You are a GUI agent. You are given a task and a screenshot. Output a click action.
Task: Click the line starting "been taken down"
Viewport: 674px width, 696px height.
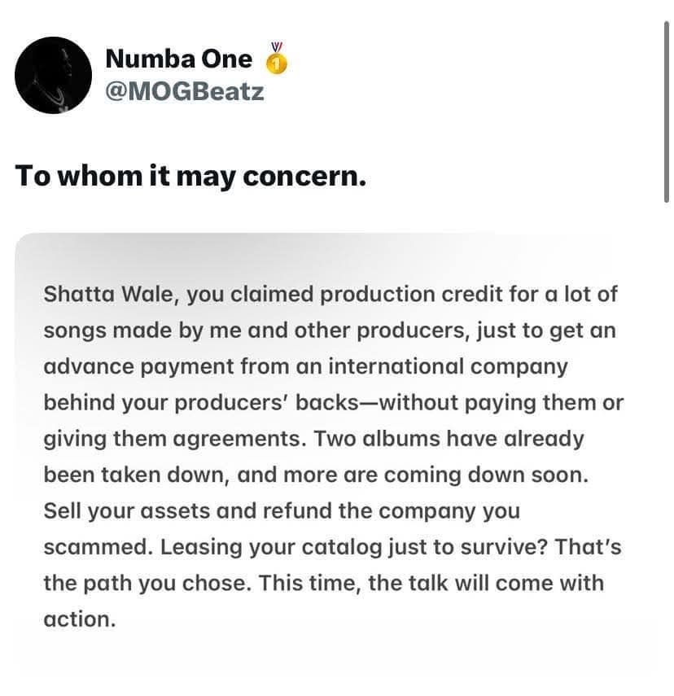pyautogui.click(x=316, y=475)
